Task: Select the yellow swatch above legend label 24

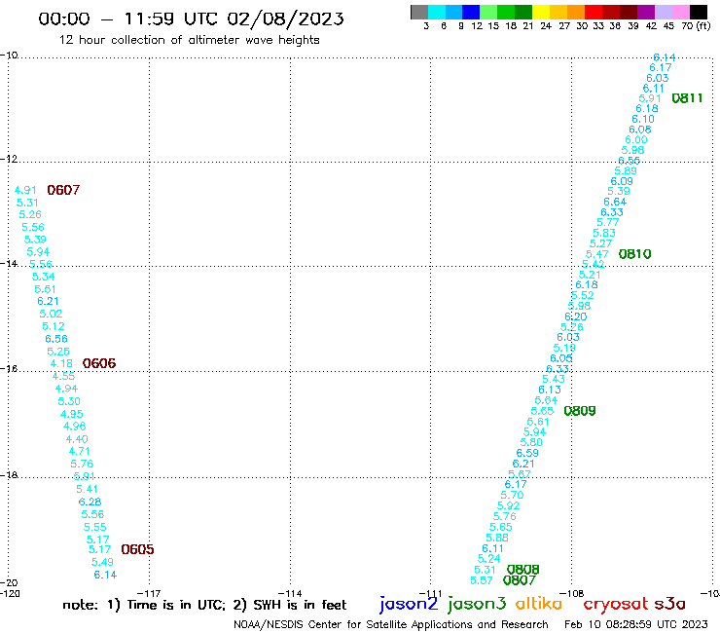Action: 540,12
